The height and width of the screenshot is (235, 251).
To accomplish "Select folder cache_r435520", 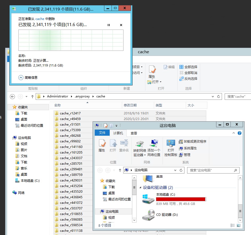I will [x=73, y=192].
